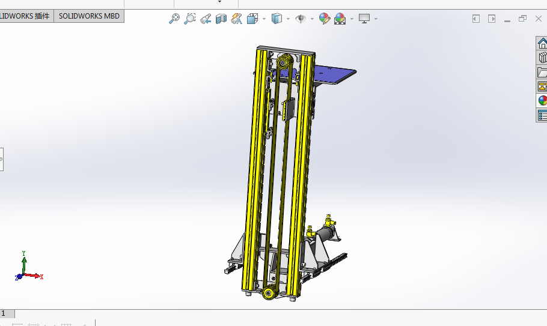547x326 pixels.
Task: Open SOLIDWORKS Resources home icon in task pane
Action: (542, 44)
